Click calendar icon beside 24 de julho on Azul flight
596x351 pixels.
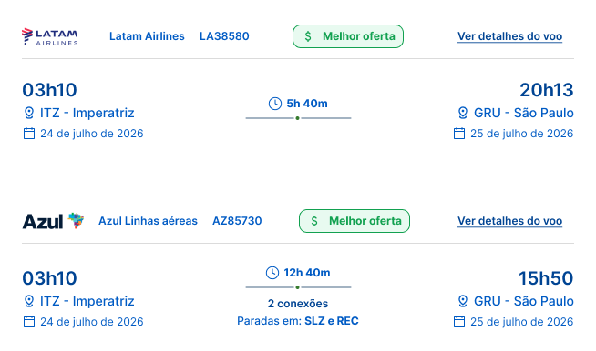(x=29, y=322)
